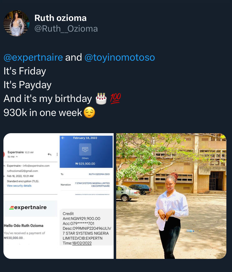
Task: Open Ruth ozioma's profile picture
Action: coord(16,23)
